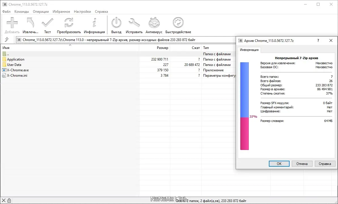The height and width of the screenshot is (204, 338).
Task: Open the Операции menu
Action: (x=41, y=12)
